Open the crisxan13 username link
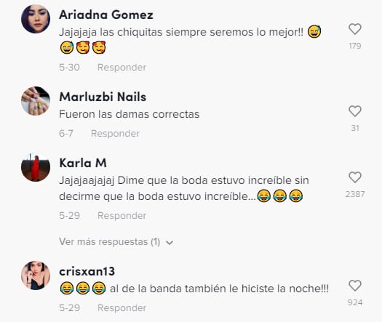 (x=87, y=271)
